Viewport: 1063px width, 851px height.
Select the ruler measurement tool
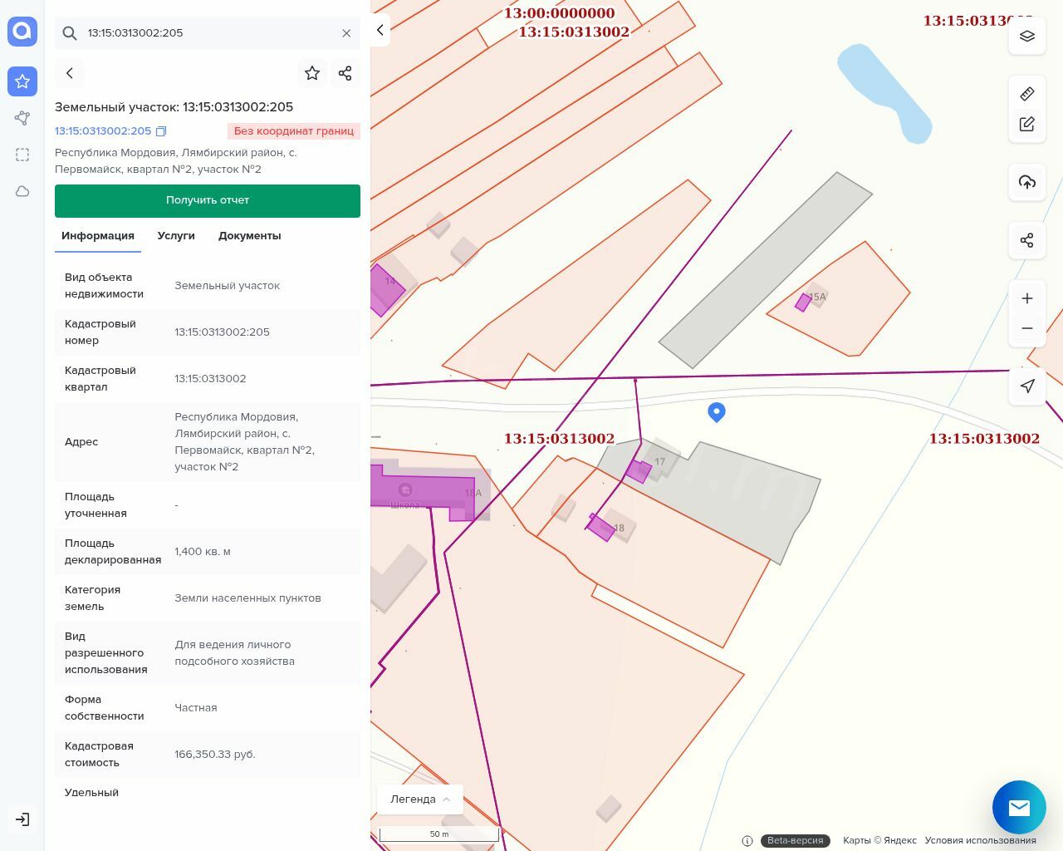pyautogui.click(x=1026, y=94)
